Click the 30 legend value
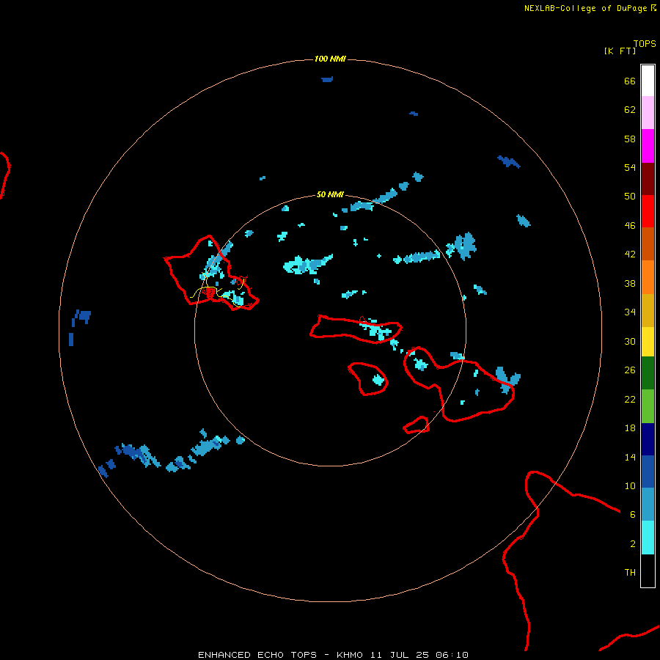Screen dimensions: 660x660 (x=630, y=341)
